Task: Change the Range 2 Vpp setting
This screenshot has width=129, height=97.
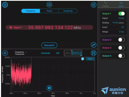Action: [x=122, y=32]
